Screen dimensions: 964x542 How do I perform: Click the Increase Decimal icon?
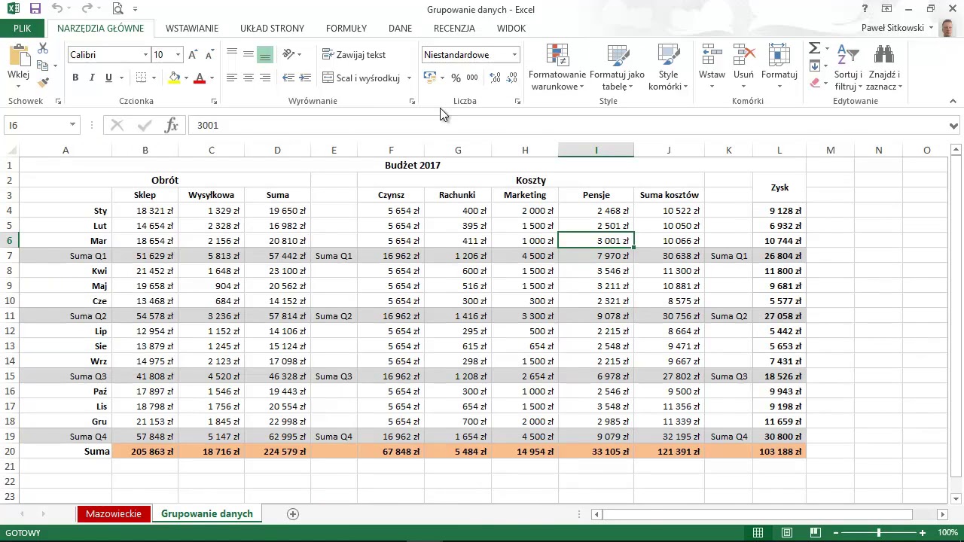[495, 78]
